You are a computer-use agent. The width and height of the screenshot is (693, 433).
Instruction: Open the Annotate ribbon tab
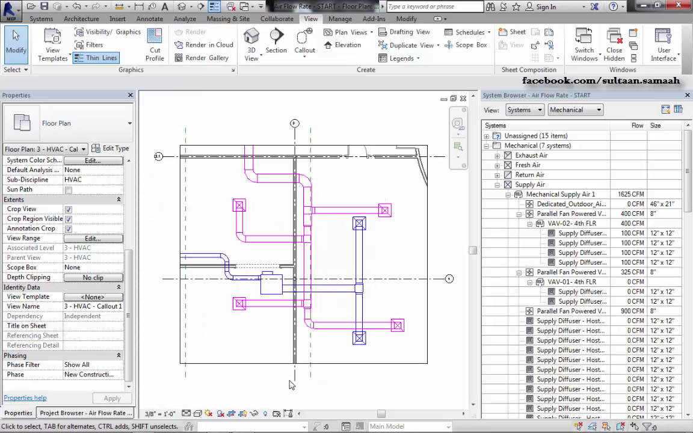[x=149, y=19]
